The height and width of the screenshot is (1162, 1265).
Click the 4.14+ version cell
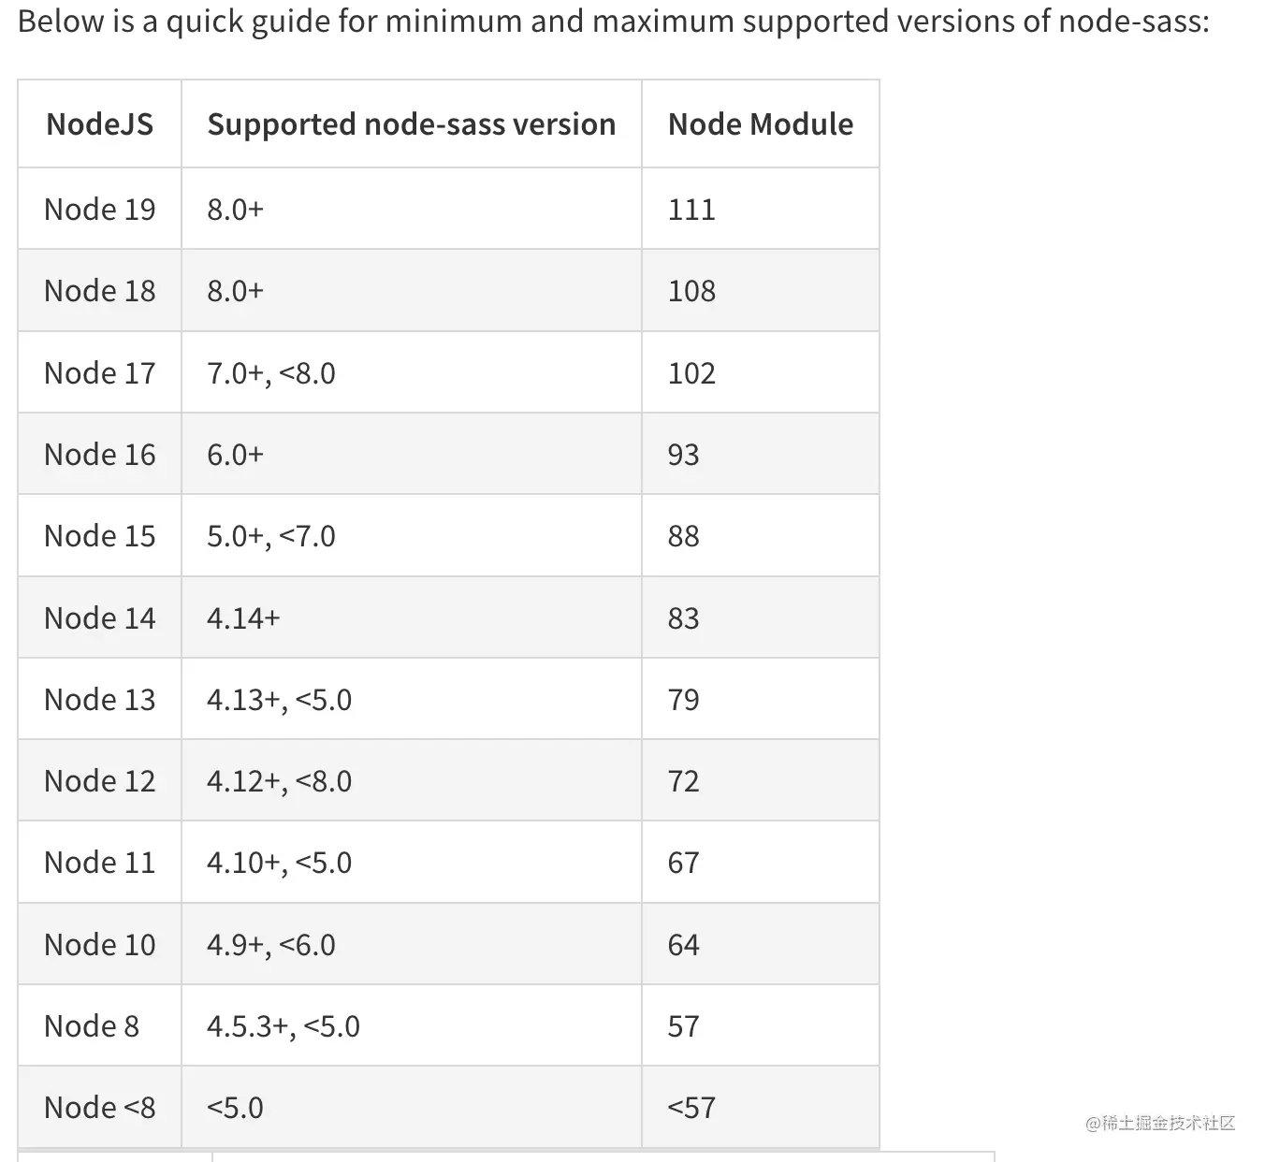point(243,618)
